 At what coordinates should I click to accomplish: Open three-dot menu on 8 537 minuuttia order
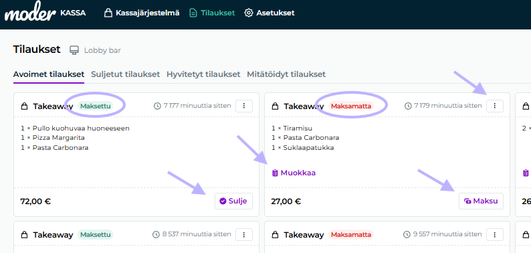click(x=244, y=234)
